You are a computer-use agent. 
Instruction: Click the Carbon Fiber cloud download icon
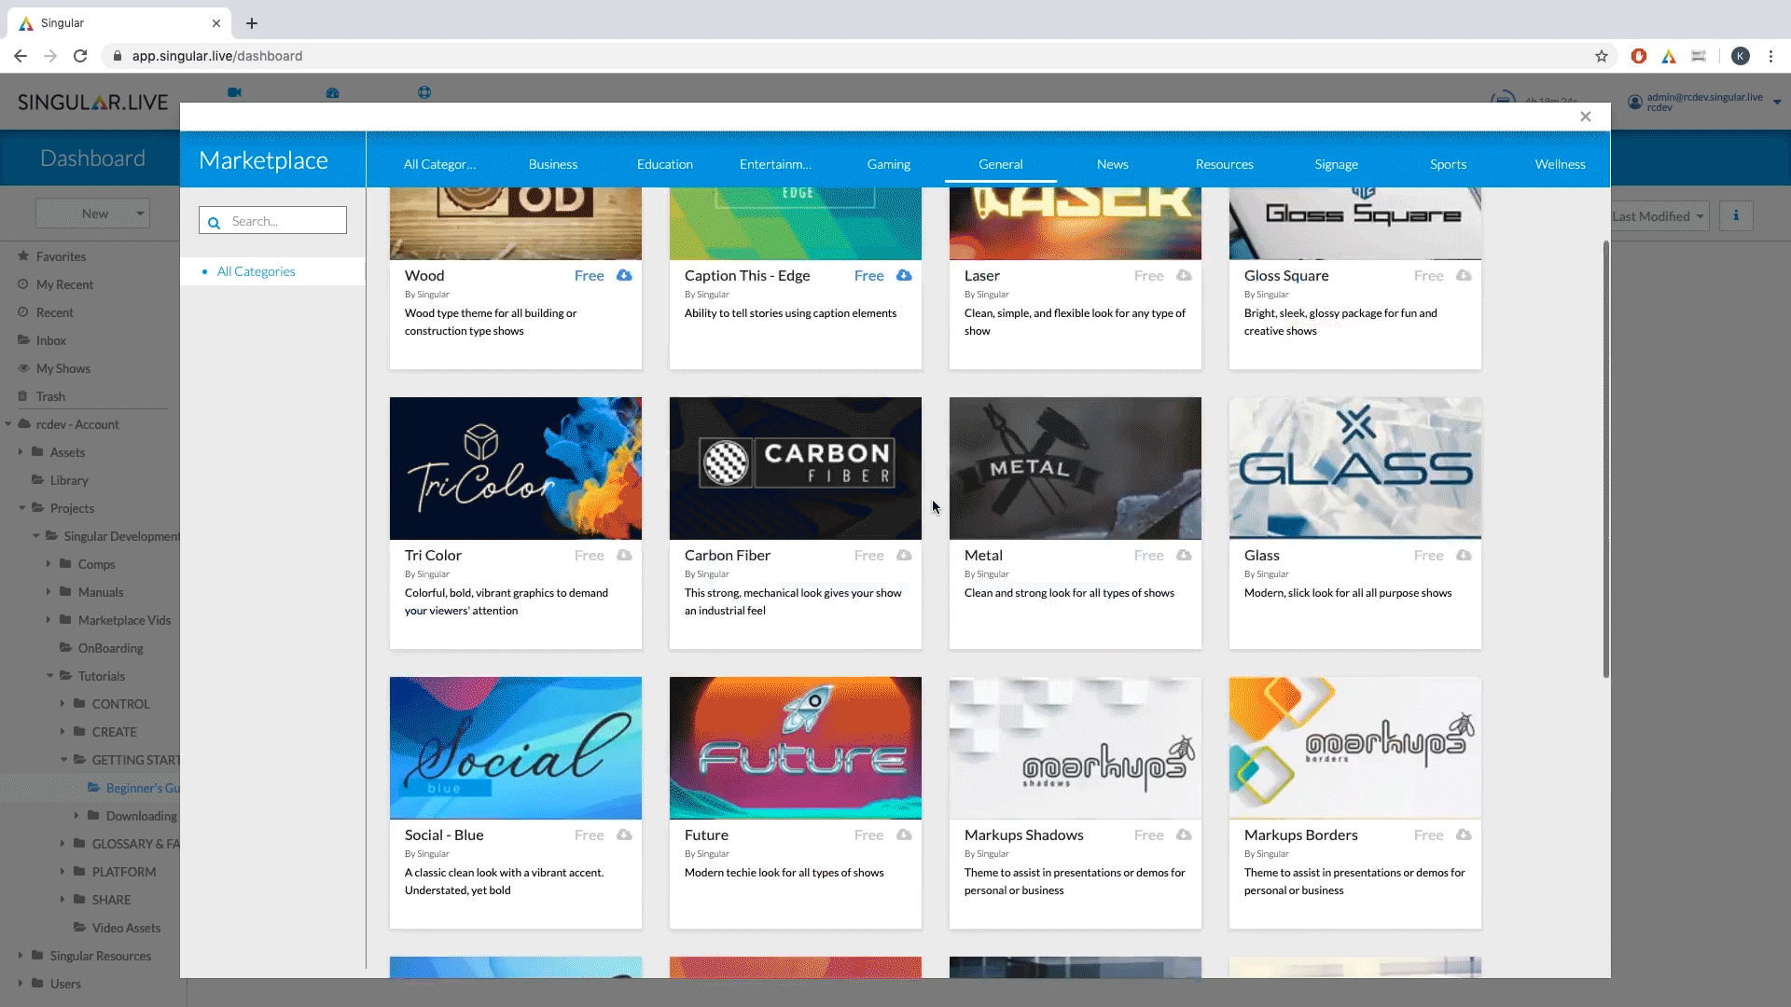coord(904,555)
